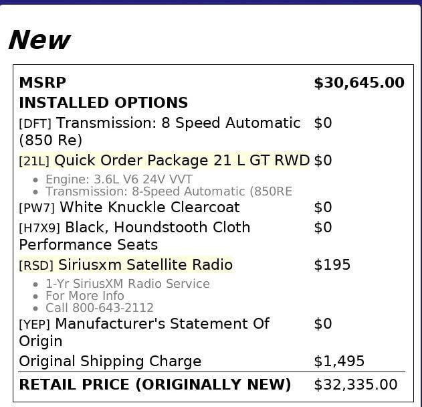This screenshot has height=407, width=422.
Task: Click the MSRP amount $30,645.00
Action: [x=359, y=82]
